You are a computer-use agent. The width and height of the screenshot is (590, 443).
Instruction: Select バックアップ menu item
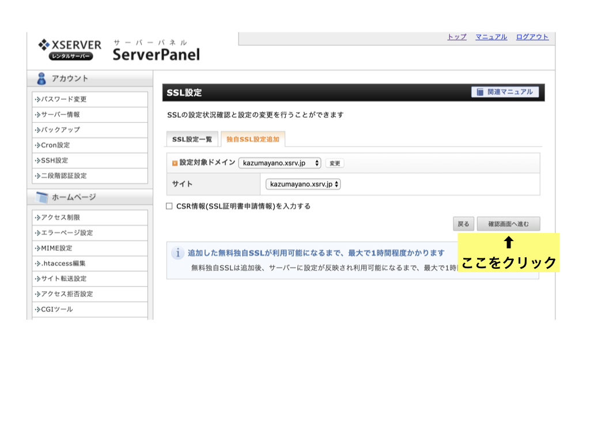point(90,130)
